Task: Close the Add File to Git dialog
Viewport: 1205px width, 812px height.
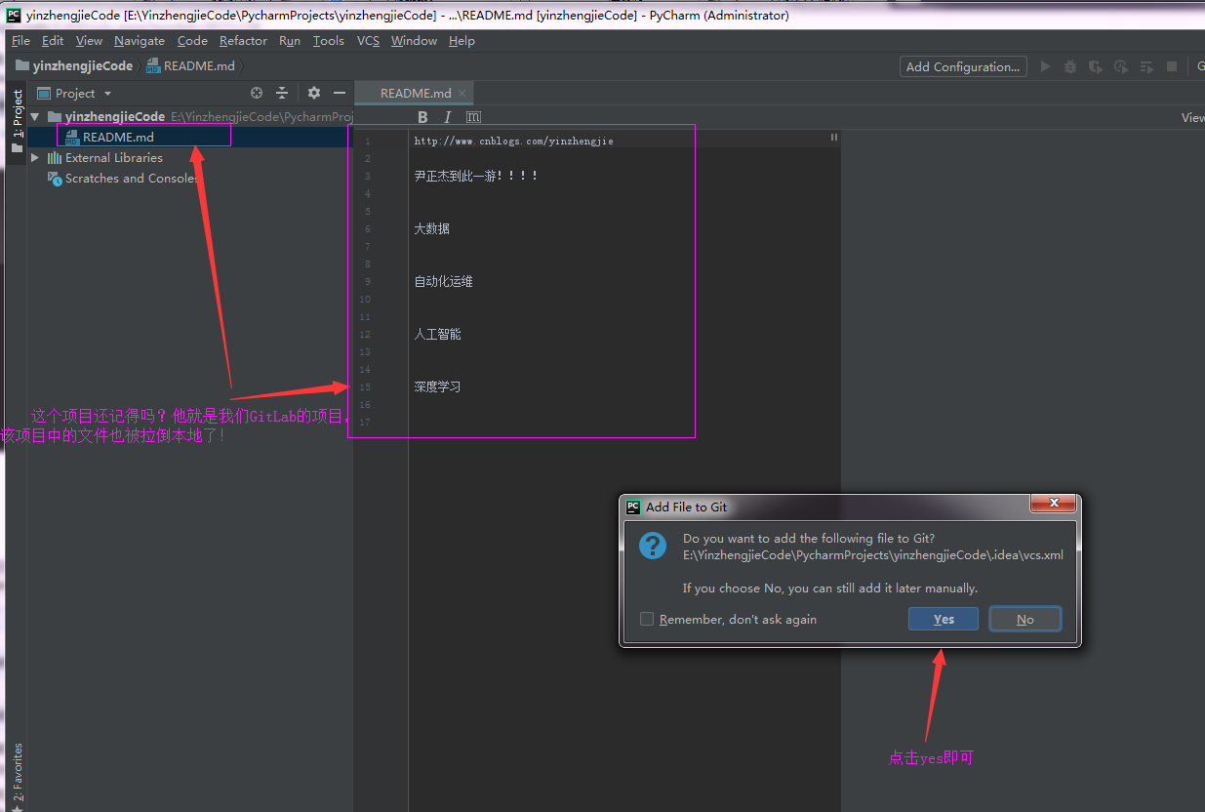Action: [x=1054, y=504]
